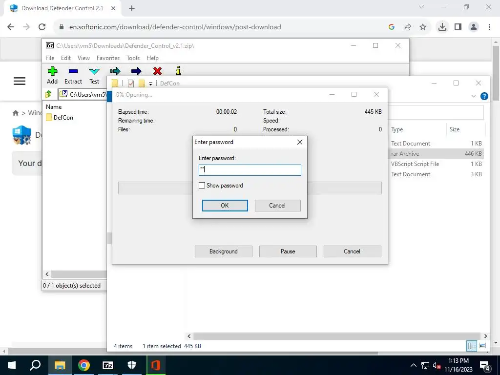500x375 pixels.
Task: Click the progress bar in Opening window
Action: click(x=250, y=188)
